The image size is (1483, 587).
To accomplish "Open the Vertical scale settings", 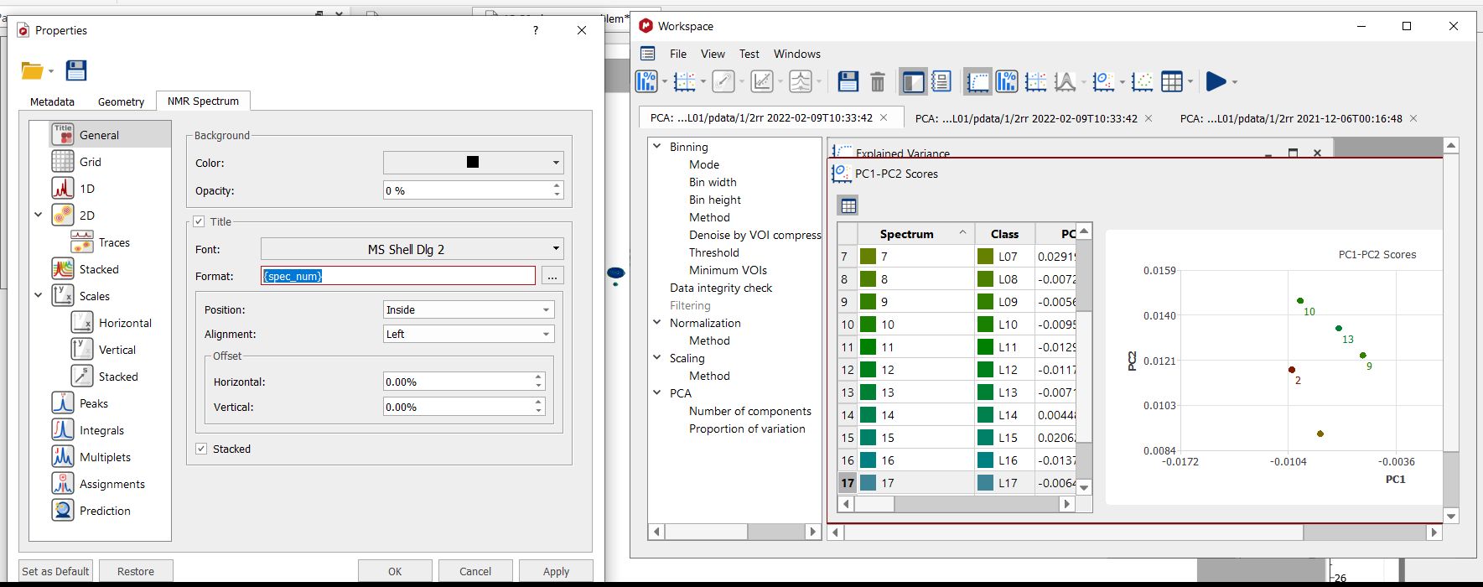I will click(117, 350).
